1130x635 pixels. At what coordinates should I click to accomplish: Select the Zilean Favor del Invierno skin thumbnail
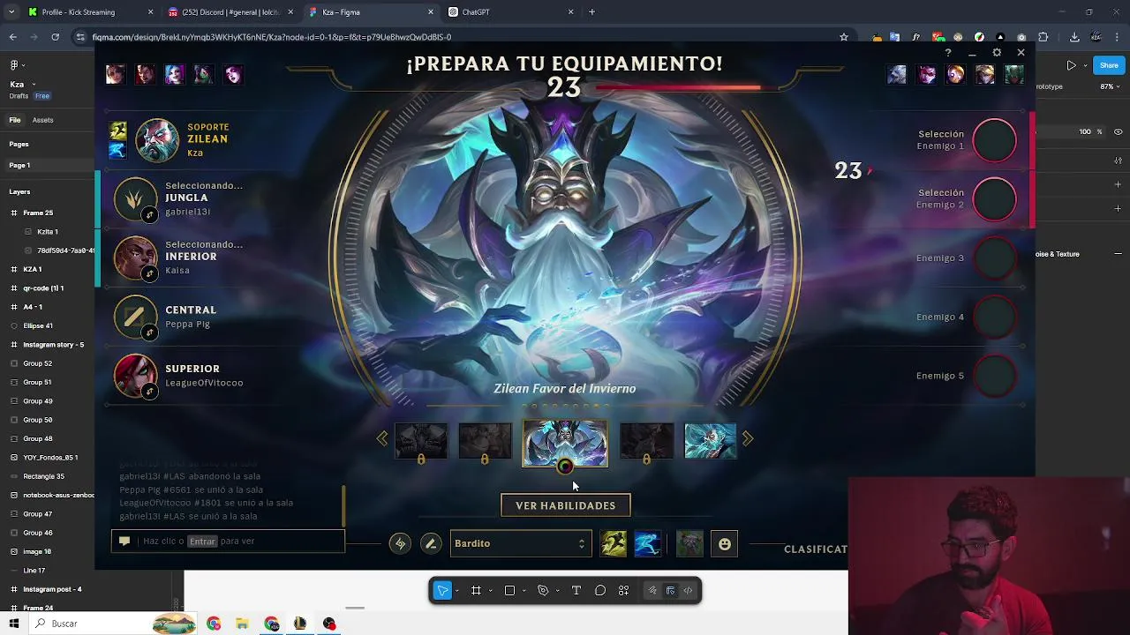(565, 442)
